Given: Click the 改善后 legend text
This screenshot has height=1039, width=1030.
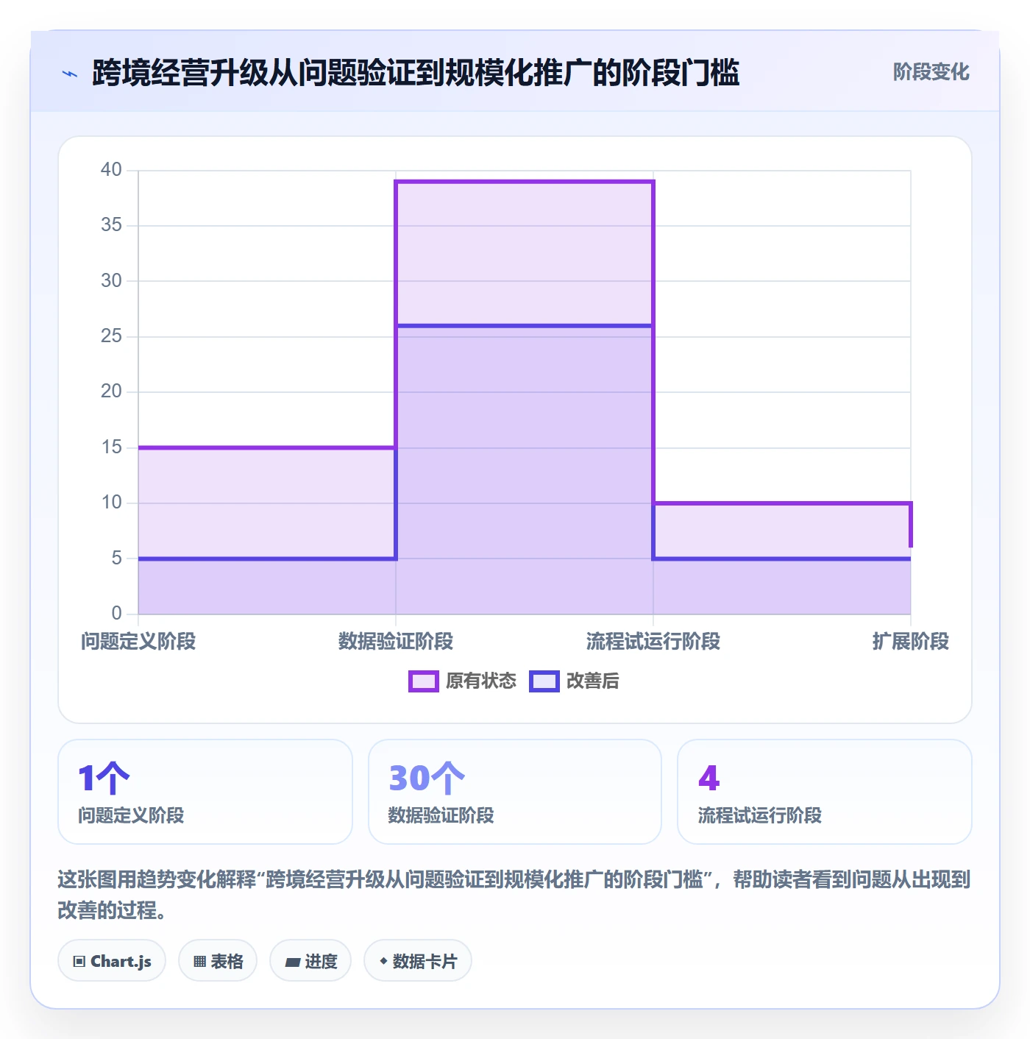Looking at the screenshot, I should [x=593, y=681].
